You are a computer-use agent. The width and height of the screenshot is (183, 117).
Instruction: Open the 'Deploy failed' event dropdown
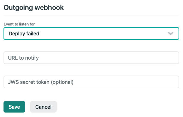pos(91,33)
